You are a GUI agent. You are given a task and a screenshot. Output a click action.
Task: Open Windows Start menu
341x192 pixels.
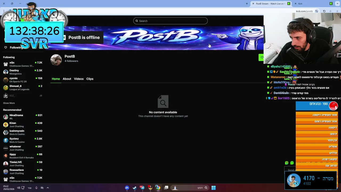pyautogui.click(x=213, y=188)
